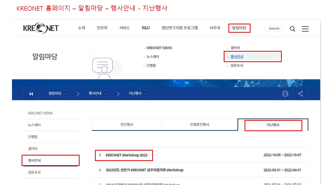Open 알림마당 menu

click(239, 28)
